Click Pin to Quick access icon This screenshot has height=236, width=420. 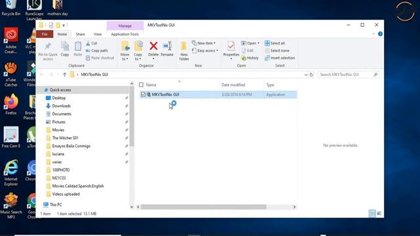click(48, 47)
